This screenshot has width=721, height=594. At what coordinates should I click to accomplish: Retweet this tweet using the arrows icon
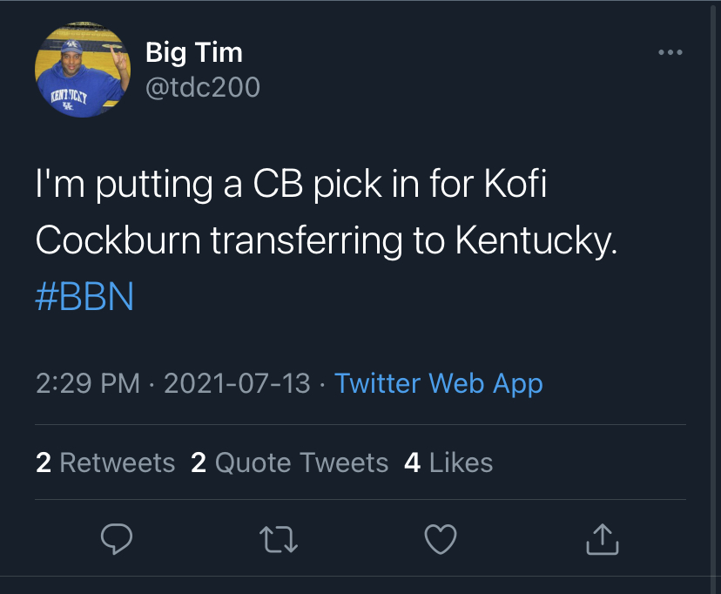point(280,540)
